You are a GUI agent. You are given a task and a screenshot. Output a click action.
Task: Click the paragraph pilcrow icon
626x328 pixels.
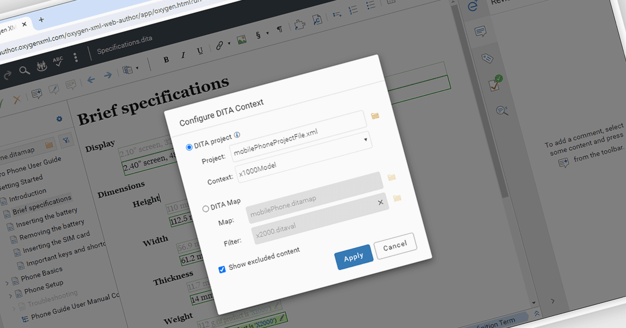pos(280,30)
